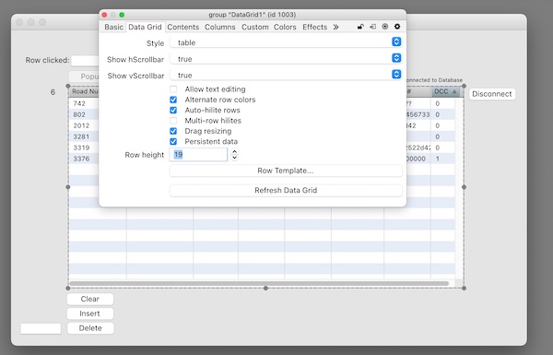Image resolution: width=553 pixels, height=355 pixels.
Task: Decrease row height with stepper down arrow
Action: (234, 158)
